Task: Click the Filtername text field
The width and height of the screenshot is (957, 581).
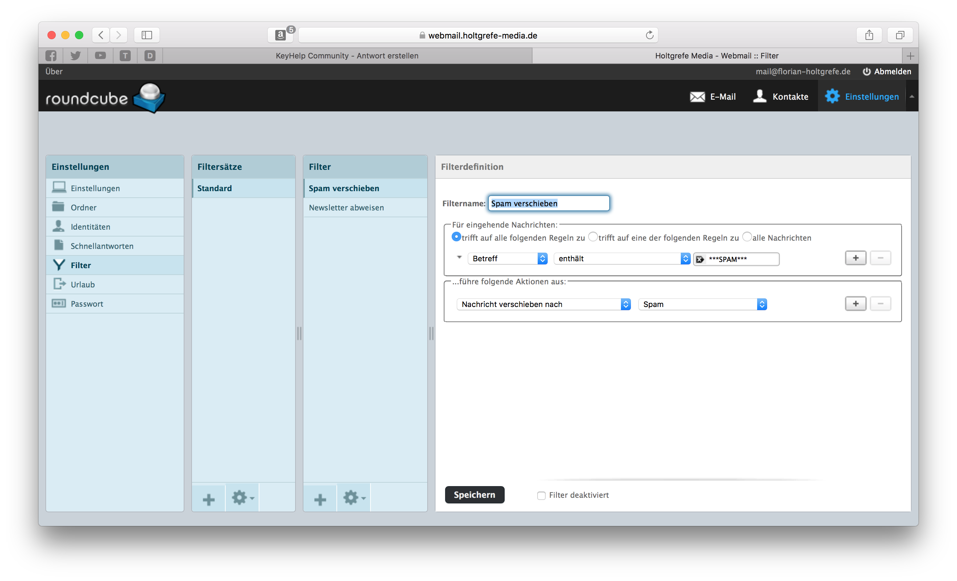Action: (548, 204)
